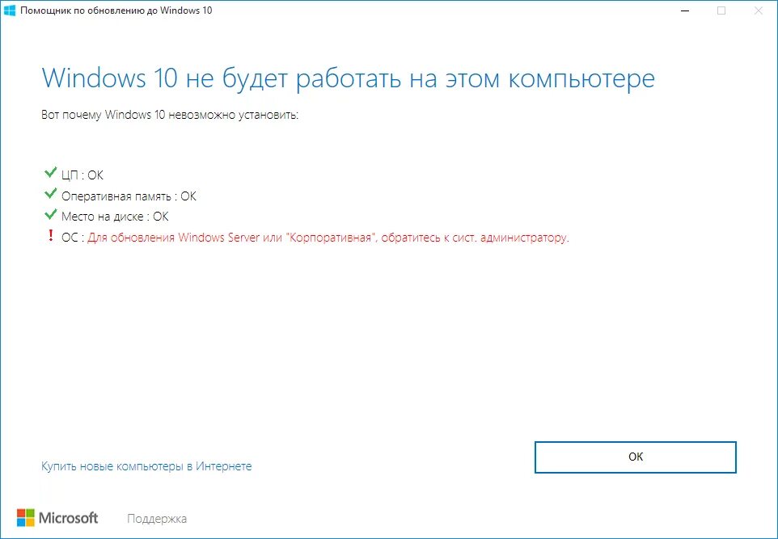Open the Поддержка support link
778x539 pixels.
tap(157, 519)
